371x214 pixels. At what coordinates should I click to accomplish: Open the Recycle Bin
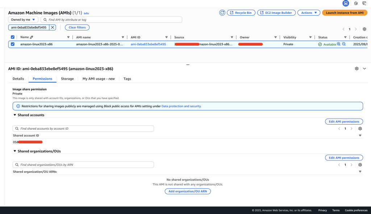[241, 13]
